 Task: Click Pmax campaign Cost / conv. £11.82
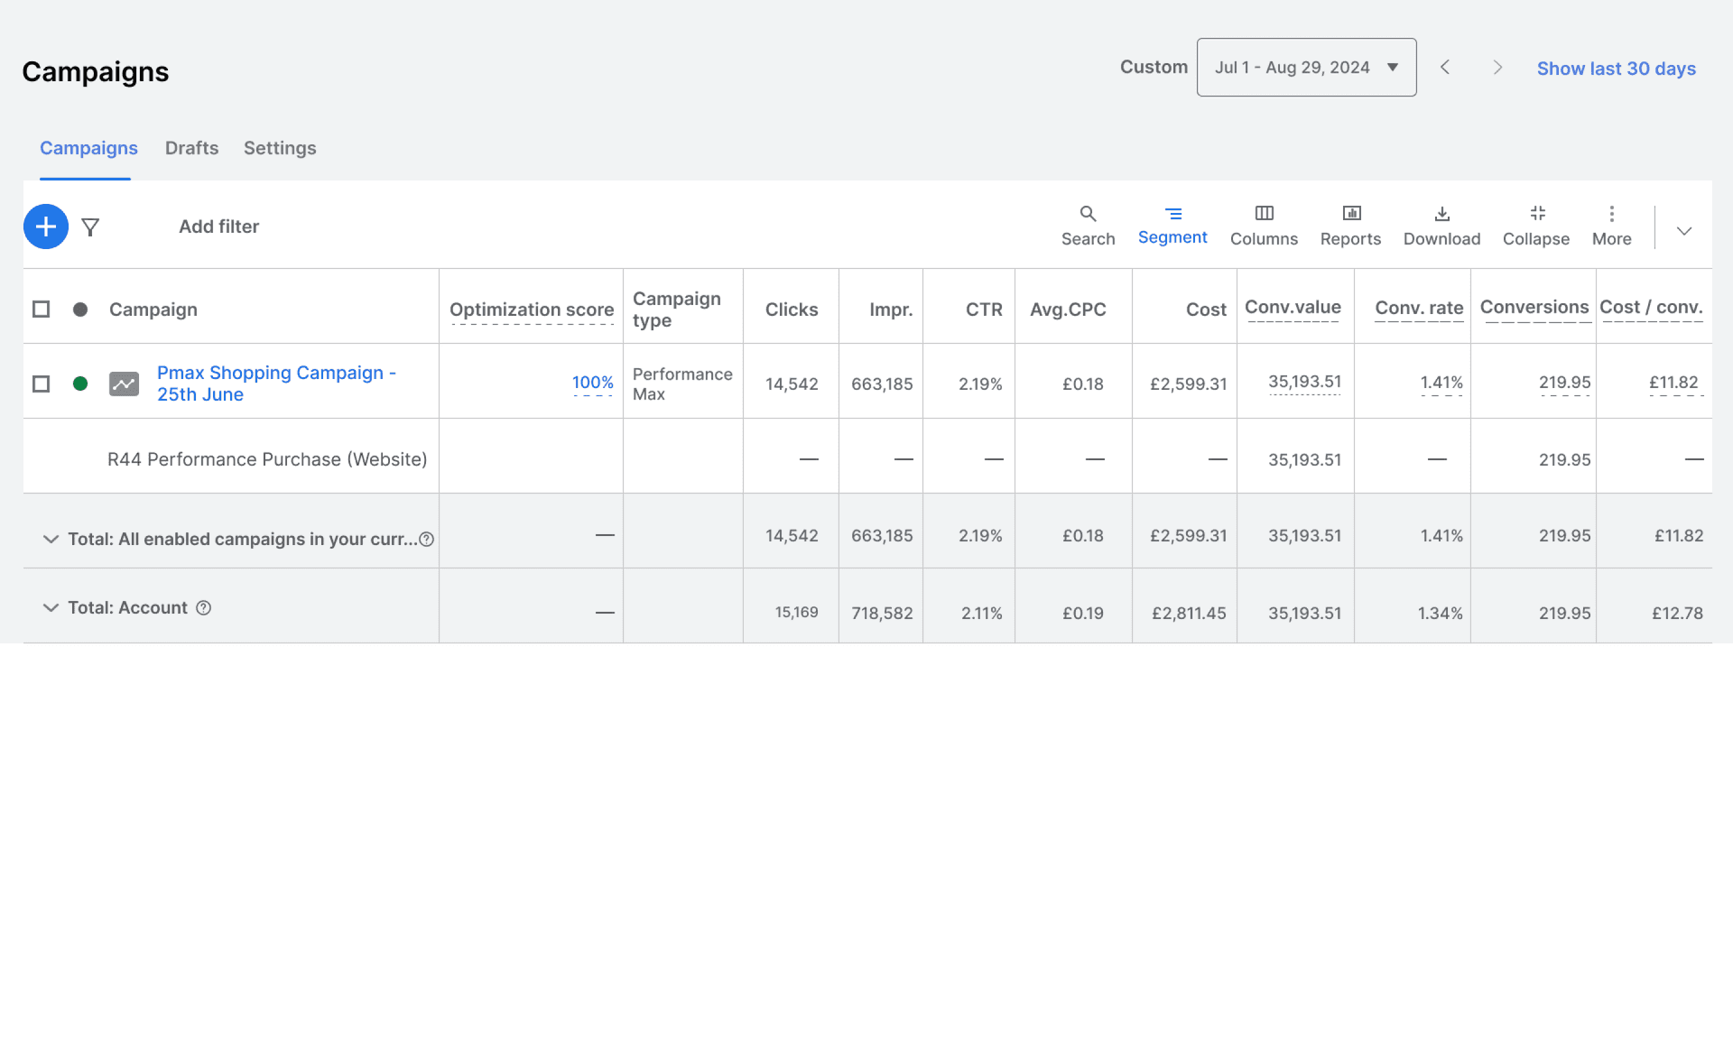coord(1673,383)
